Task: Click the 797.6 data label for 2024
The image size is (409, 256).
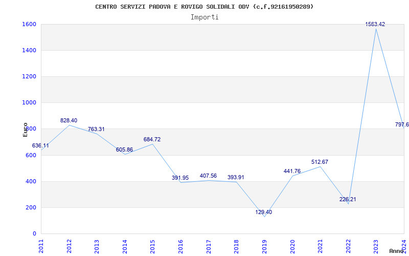Action: [x=402, y=124]
